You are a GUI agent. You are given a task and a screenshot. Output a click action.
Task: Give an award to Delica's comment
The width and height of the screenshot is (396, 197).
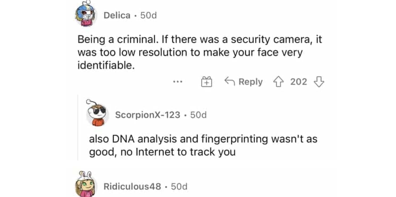click(x=206, y=82)
